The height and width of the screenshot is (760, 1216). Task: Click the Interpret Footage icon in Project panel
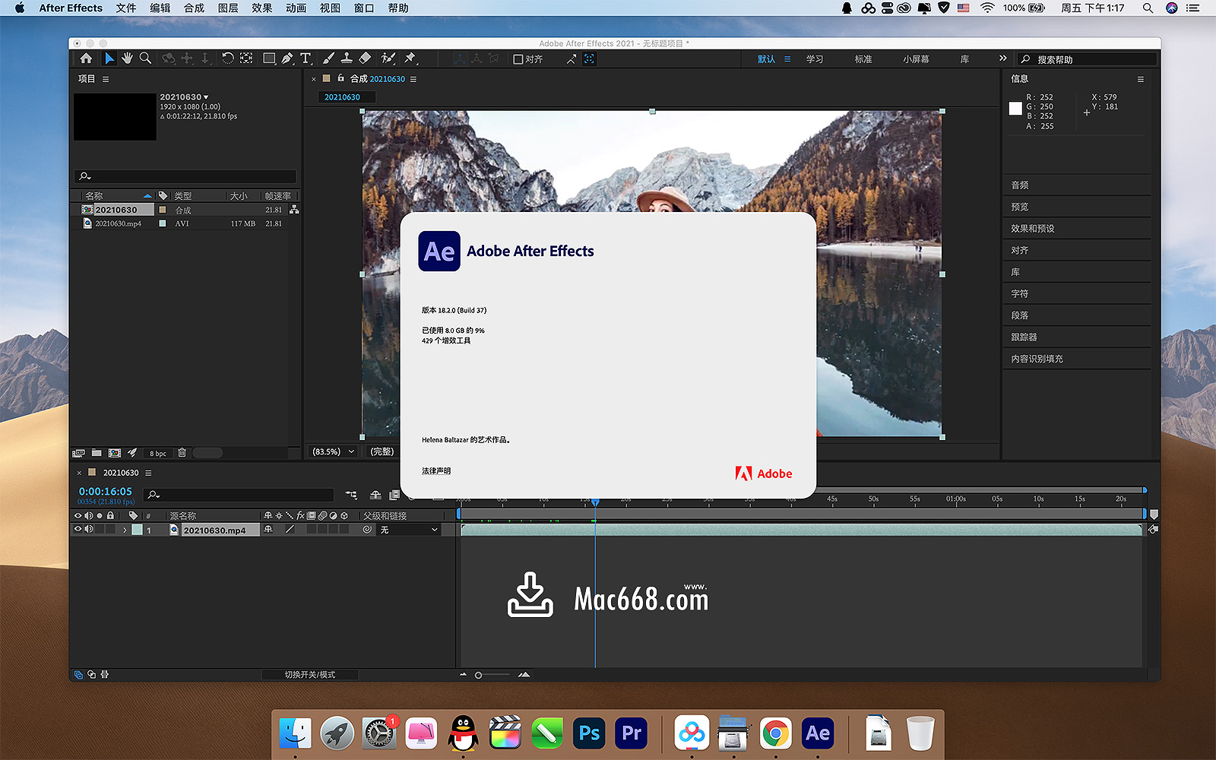[78, 453]
